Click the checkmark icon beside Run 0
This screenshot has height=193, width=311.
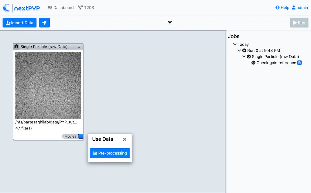pyautogui.click(x=244, y=50)
